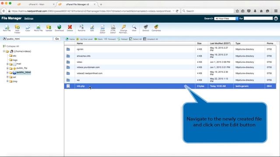This screenshot has height=157, width=280.
Task: Open the File Manager Settings link
Action: coord(29,18)
